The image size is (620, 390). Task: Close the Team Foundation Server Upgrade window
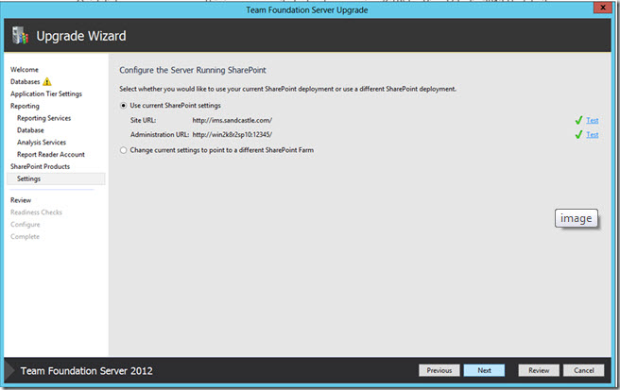[603, 8]
